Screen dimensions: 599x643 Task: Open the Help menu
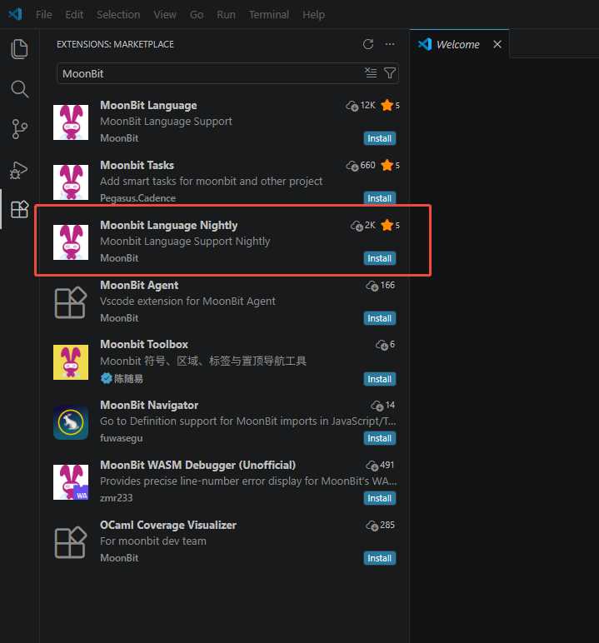(x=313, y=15)
